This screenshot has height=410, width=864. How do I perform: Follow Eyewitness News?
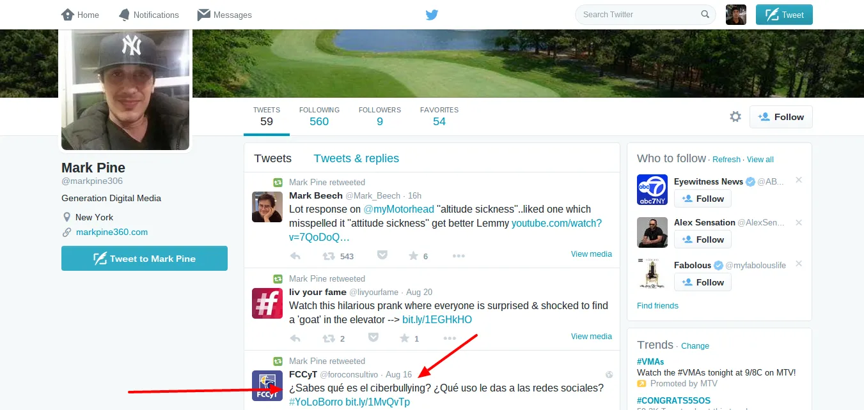point(703,199)
